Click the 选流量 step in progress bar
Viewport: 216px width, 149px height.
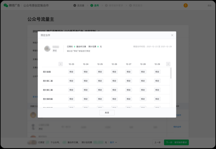coord(79,5)
